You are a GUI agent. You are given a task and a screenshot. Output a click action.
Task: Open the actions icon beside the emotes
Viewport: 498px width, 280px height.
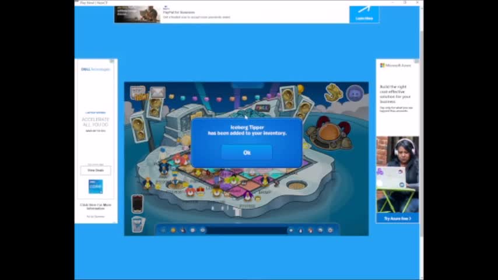[x=183, y=230]
